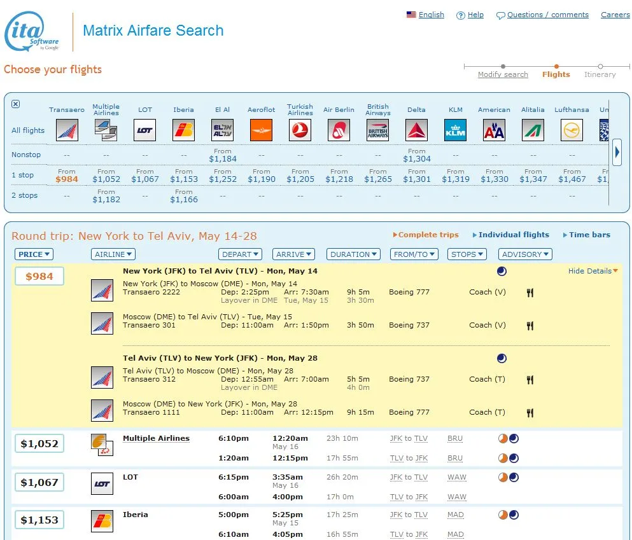Switch to Complete trips view
The height and width of the screenshot is (540, 632).
coord(426,235)
